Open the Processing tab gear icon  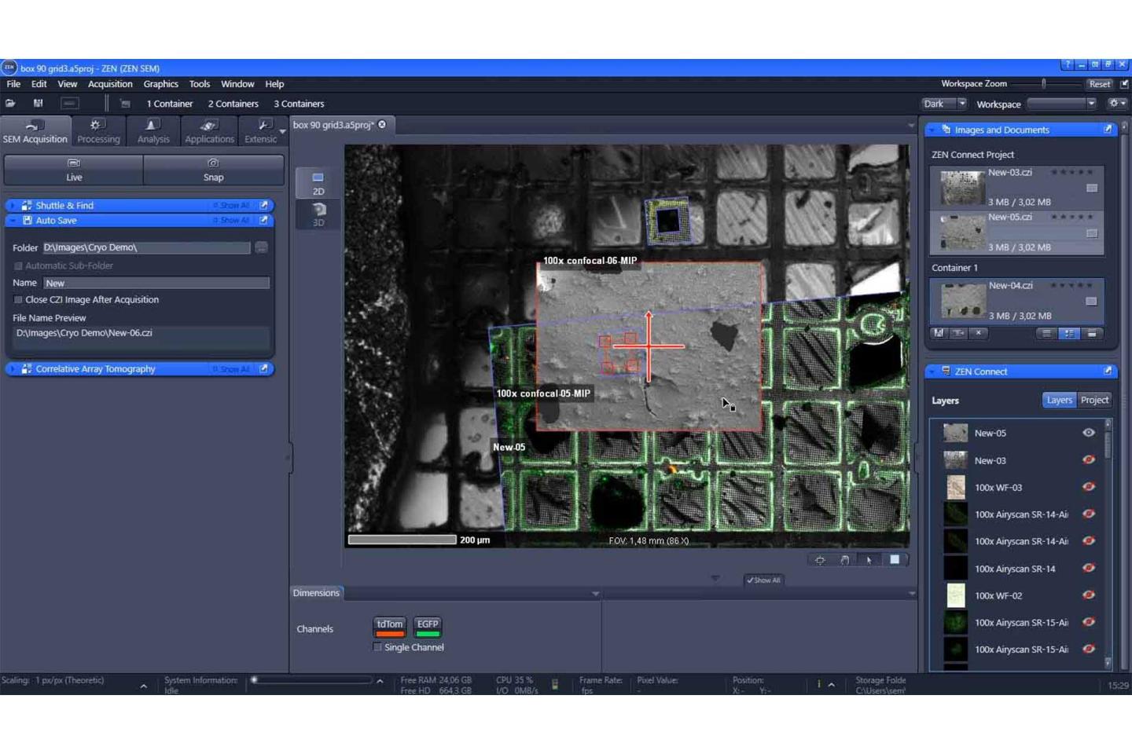[x=97, y=126]
